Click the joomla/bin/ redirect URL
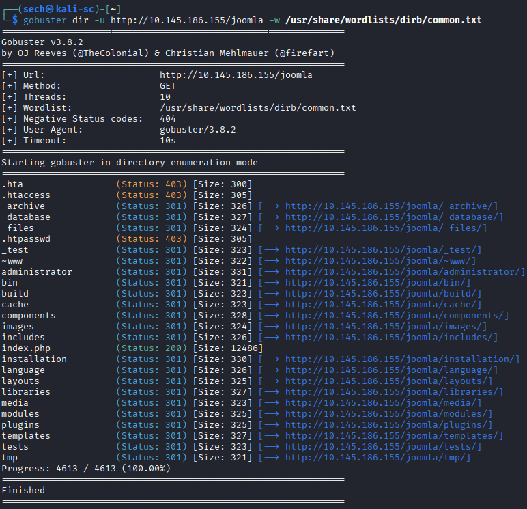Image resolution: width=527 pixels, height=509 pixels. 375,283
